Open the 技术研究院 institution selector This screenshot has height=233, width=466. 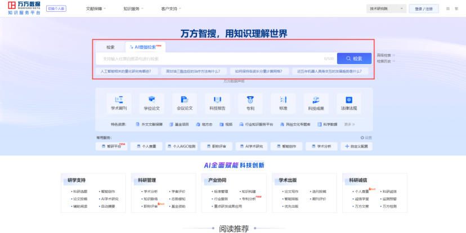pyautogui.click(x=386, y=9)
